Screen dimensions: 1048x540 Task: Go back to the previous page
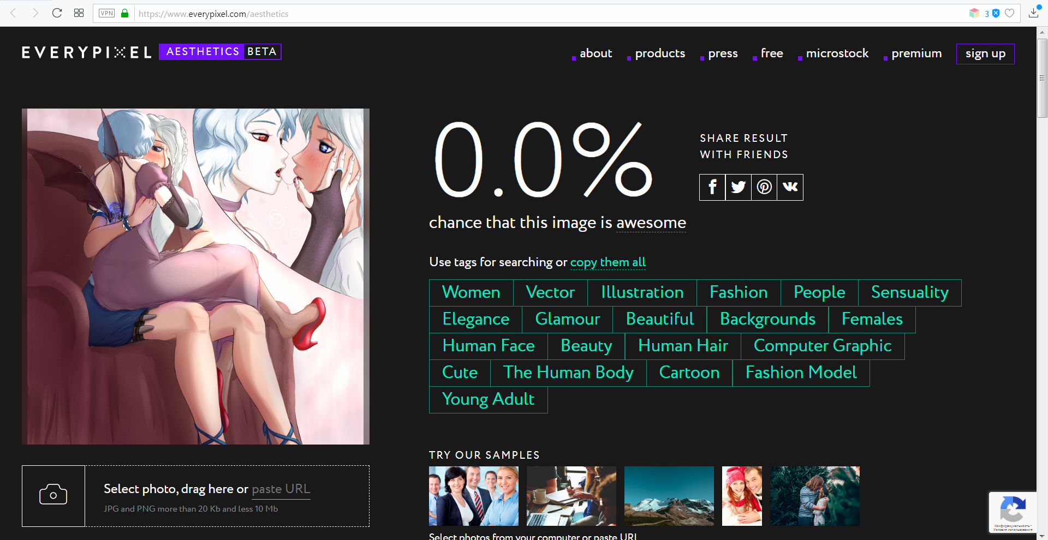pos(14,13)
